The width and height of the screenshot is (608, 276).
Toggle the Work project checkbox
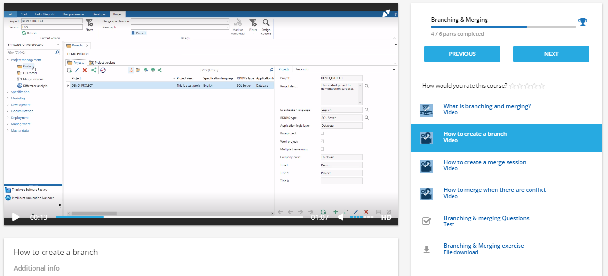coord(322,142)
